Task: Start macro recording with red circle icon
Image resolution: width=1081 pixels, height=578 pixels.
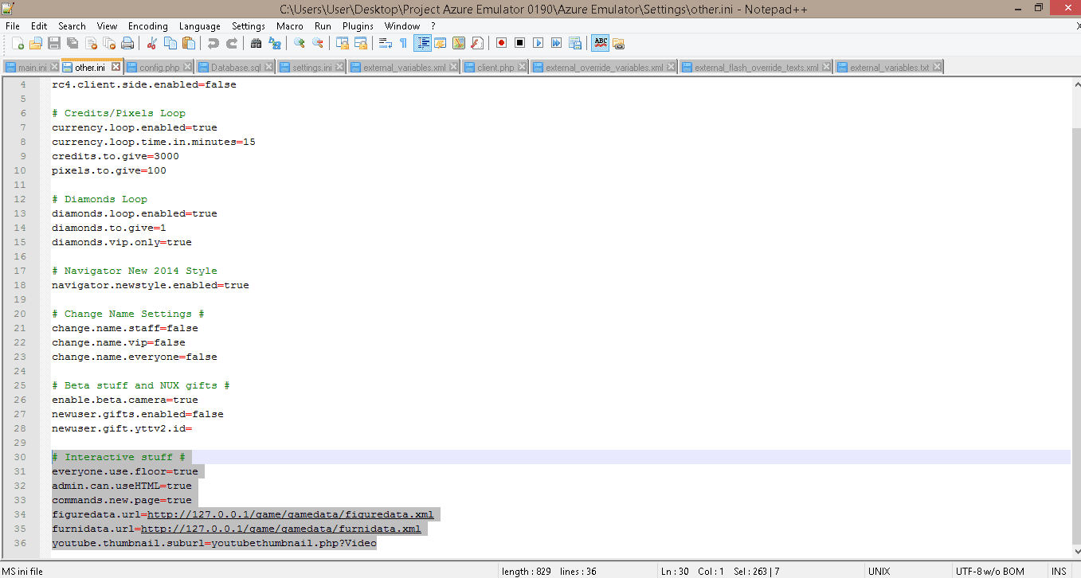Action: pyautogui.click(x=502, y=43)
